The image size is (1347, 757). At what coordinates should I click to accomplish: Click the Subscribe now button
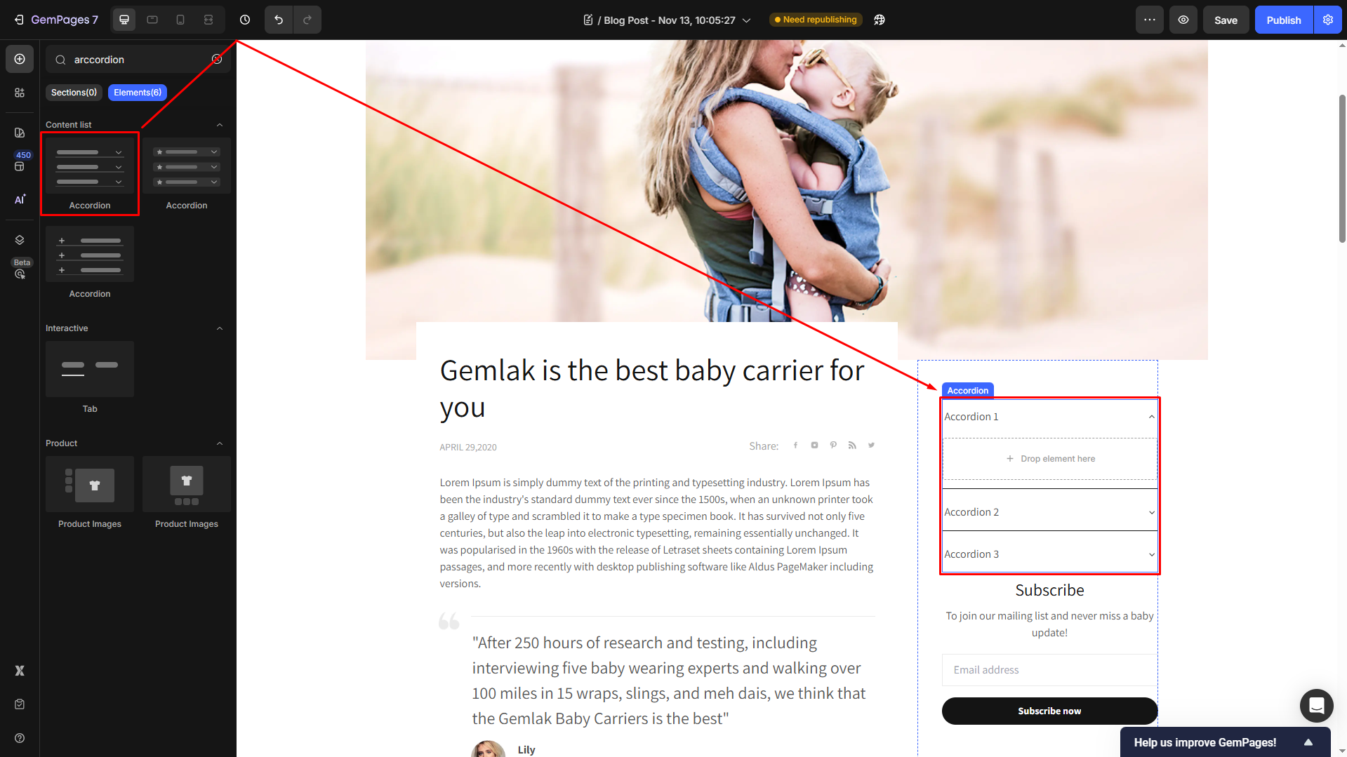1049,711
